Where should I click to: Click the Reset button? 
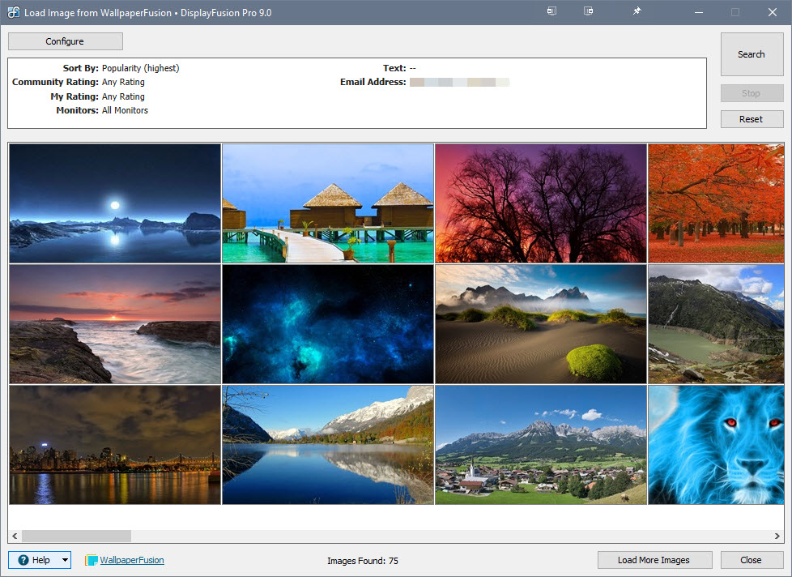(x=752, y=118)
